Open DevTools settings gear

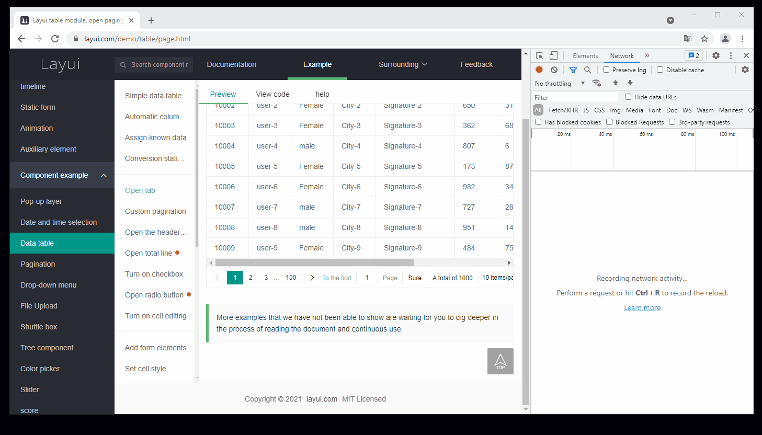716,55
